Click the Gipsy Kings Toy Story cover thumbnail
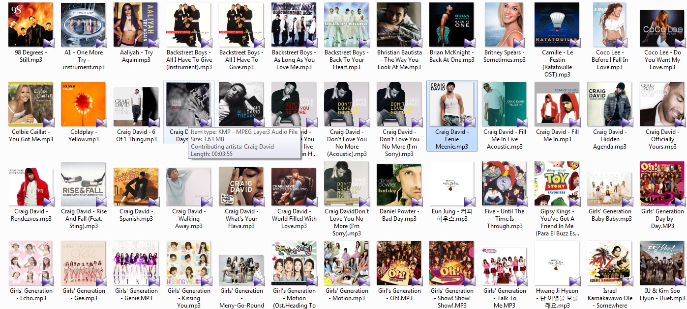The image size is (687, 309). click(x=557, y=184)
